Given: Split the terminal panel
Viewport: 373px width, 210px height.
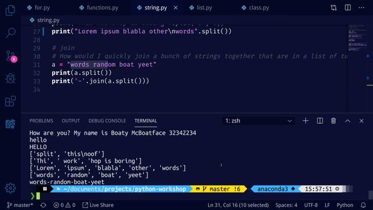Looking at the screenshot, I should 320,121.
